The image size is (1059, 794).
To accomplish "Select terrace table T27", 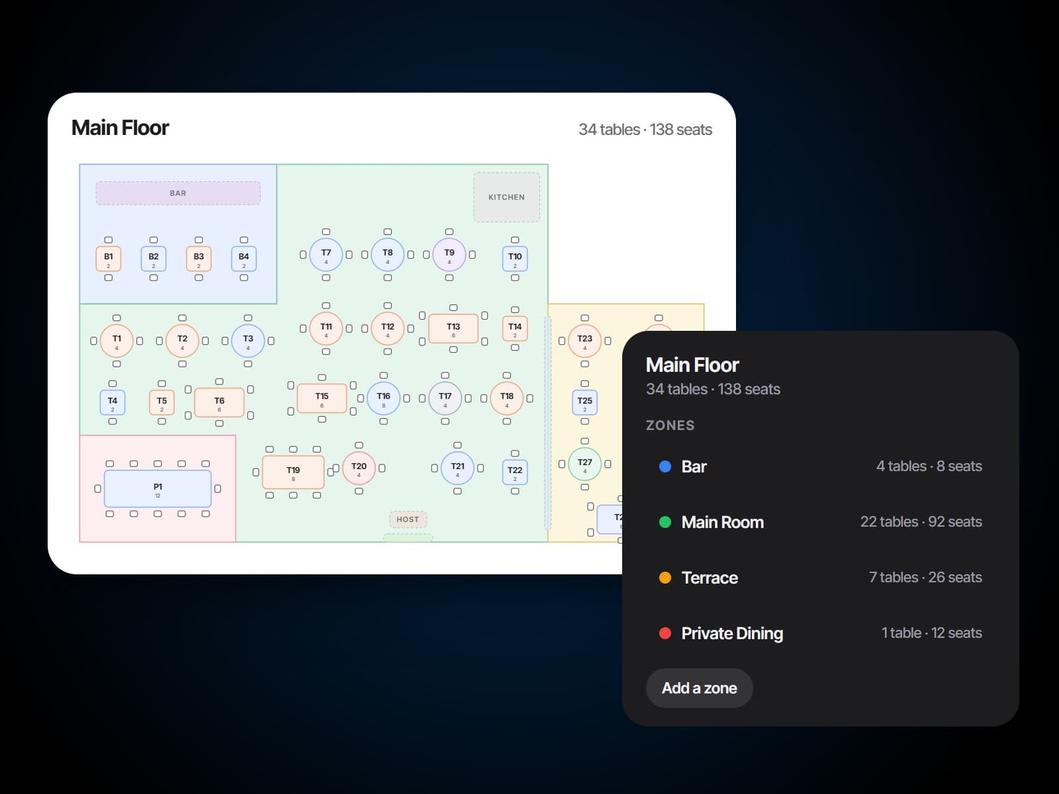I will [585, 464].
